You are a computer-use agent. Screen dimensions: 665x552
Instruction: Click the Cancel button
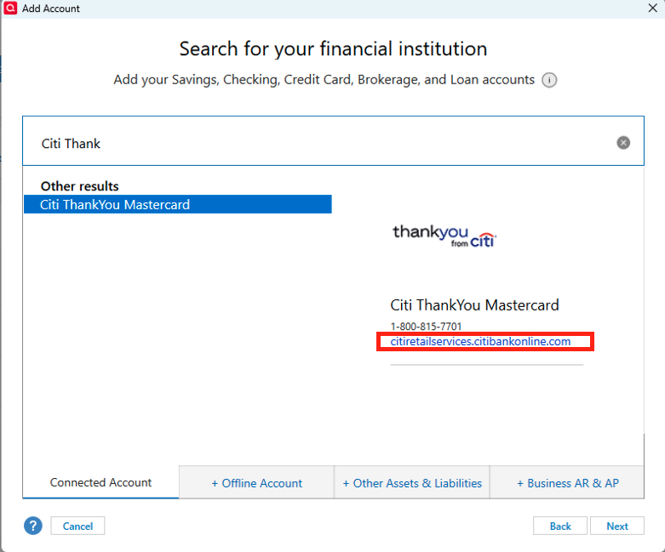point(77,526)
